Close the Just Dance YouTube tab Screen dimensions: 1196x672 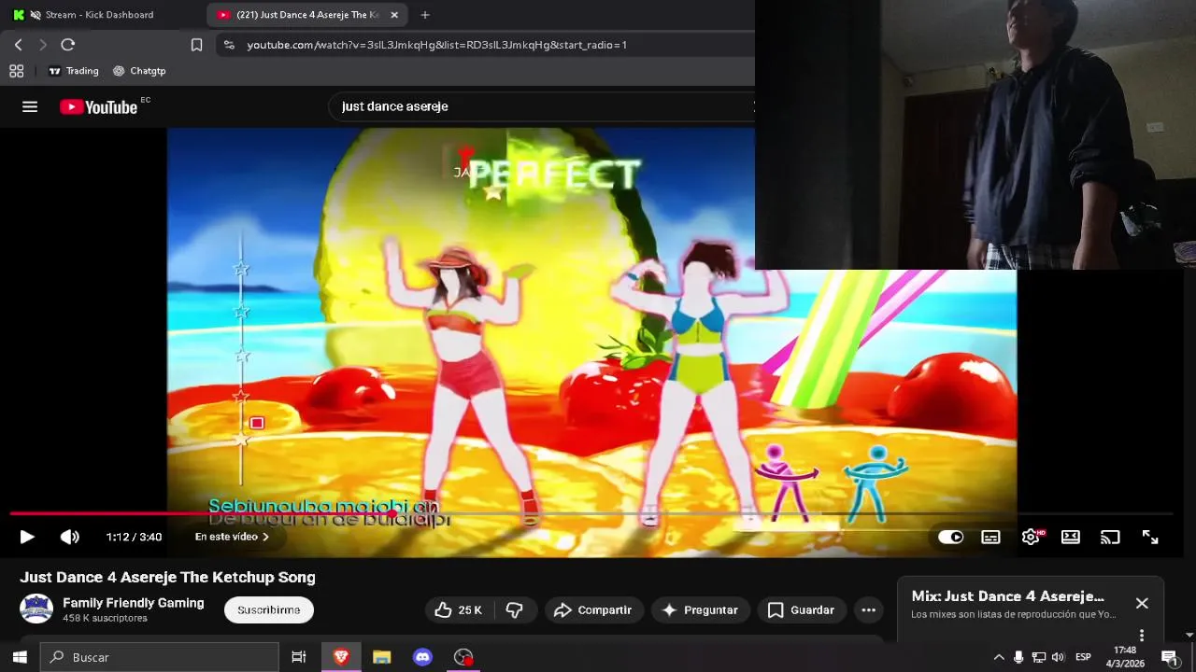pyautogui.click(x=394, y=15)
